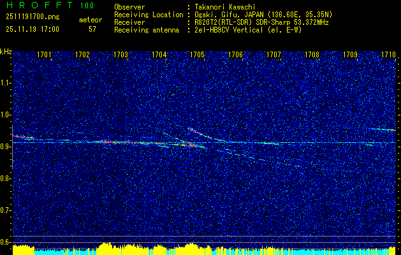401x255 pixels.
Task: Click the HROFFT title text
Action: tap(40, 5)
